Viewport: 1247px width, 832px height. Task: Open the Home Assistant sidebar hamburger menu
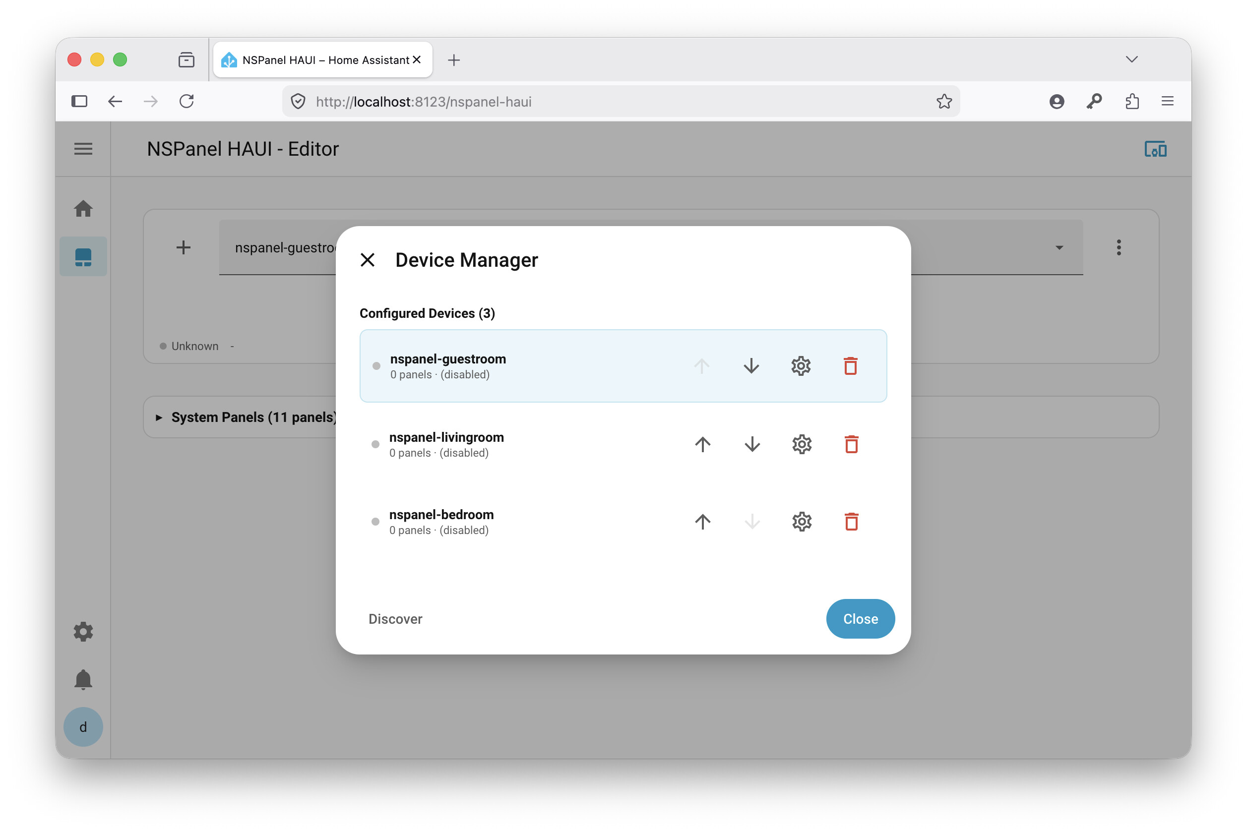(x=83, y=149)
